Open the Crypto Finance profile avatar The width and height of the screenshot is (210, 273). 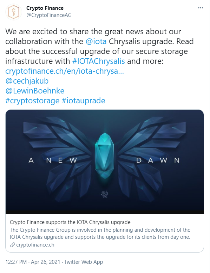pyautogui.click(x=14, y=12)
